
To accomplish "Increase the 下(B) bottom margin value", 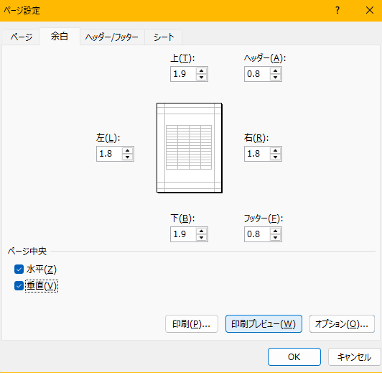I will point(202,231).
